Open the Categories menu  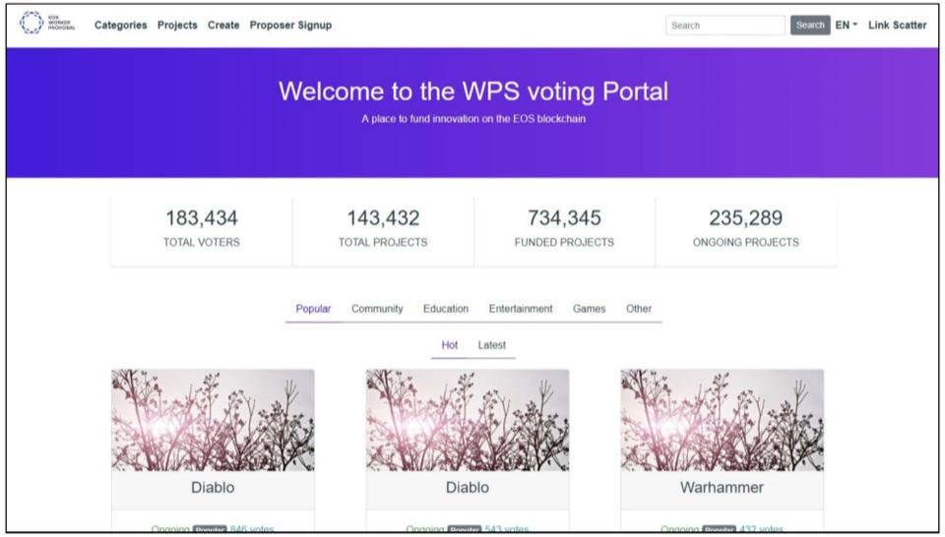[x=120, y=26]
